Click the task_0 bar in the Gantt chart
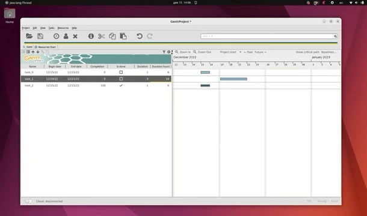The width and height of the screenshot is (367, 216). pos(205,72)
